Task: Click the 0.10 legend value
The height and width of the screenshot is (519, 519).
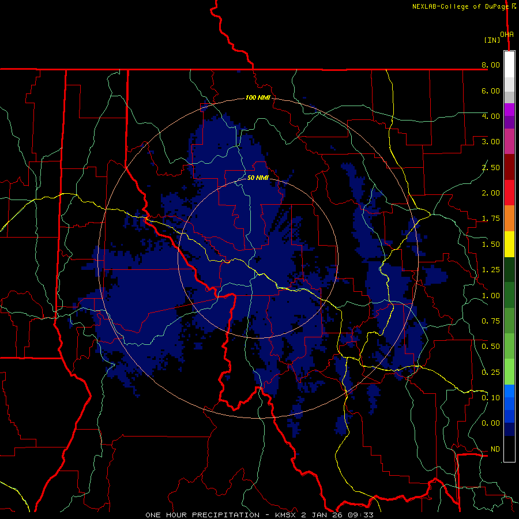Action: [x=491, y=398]
